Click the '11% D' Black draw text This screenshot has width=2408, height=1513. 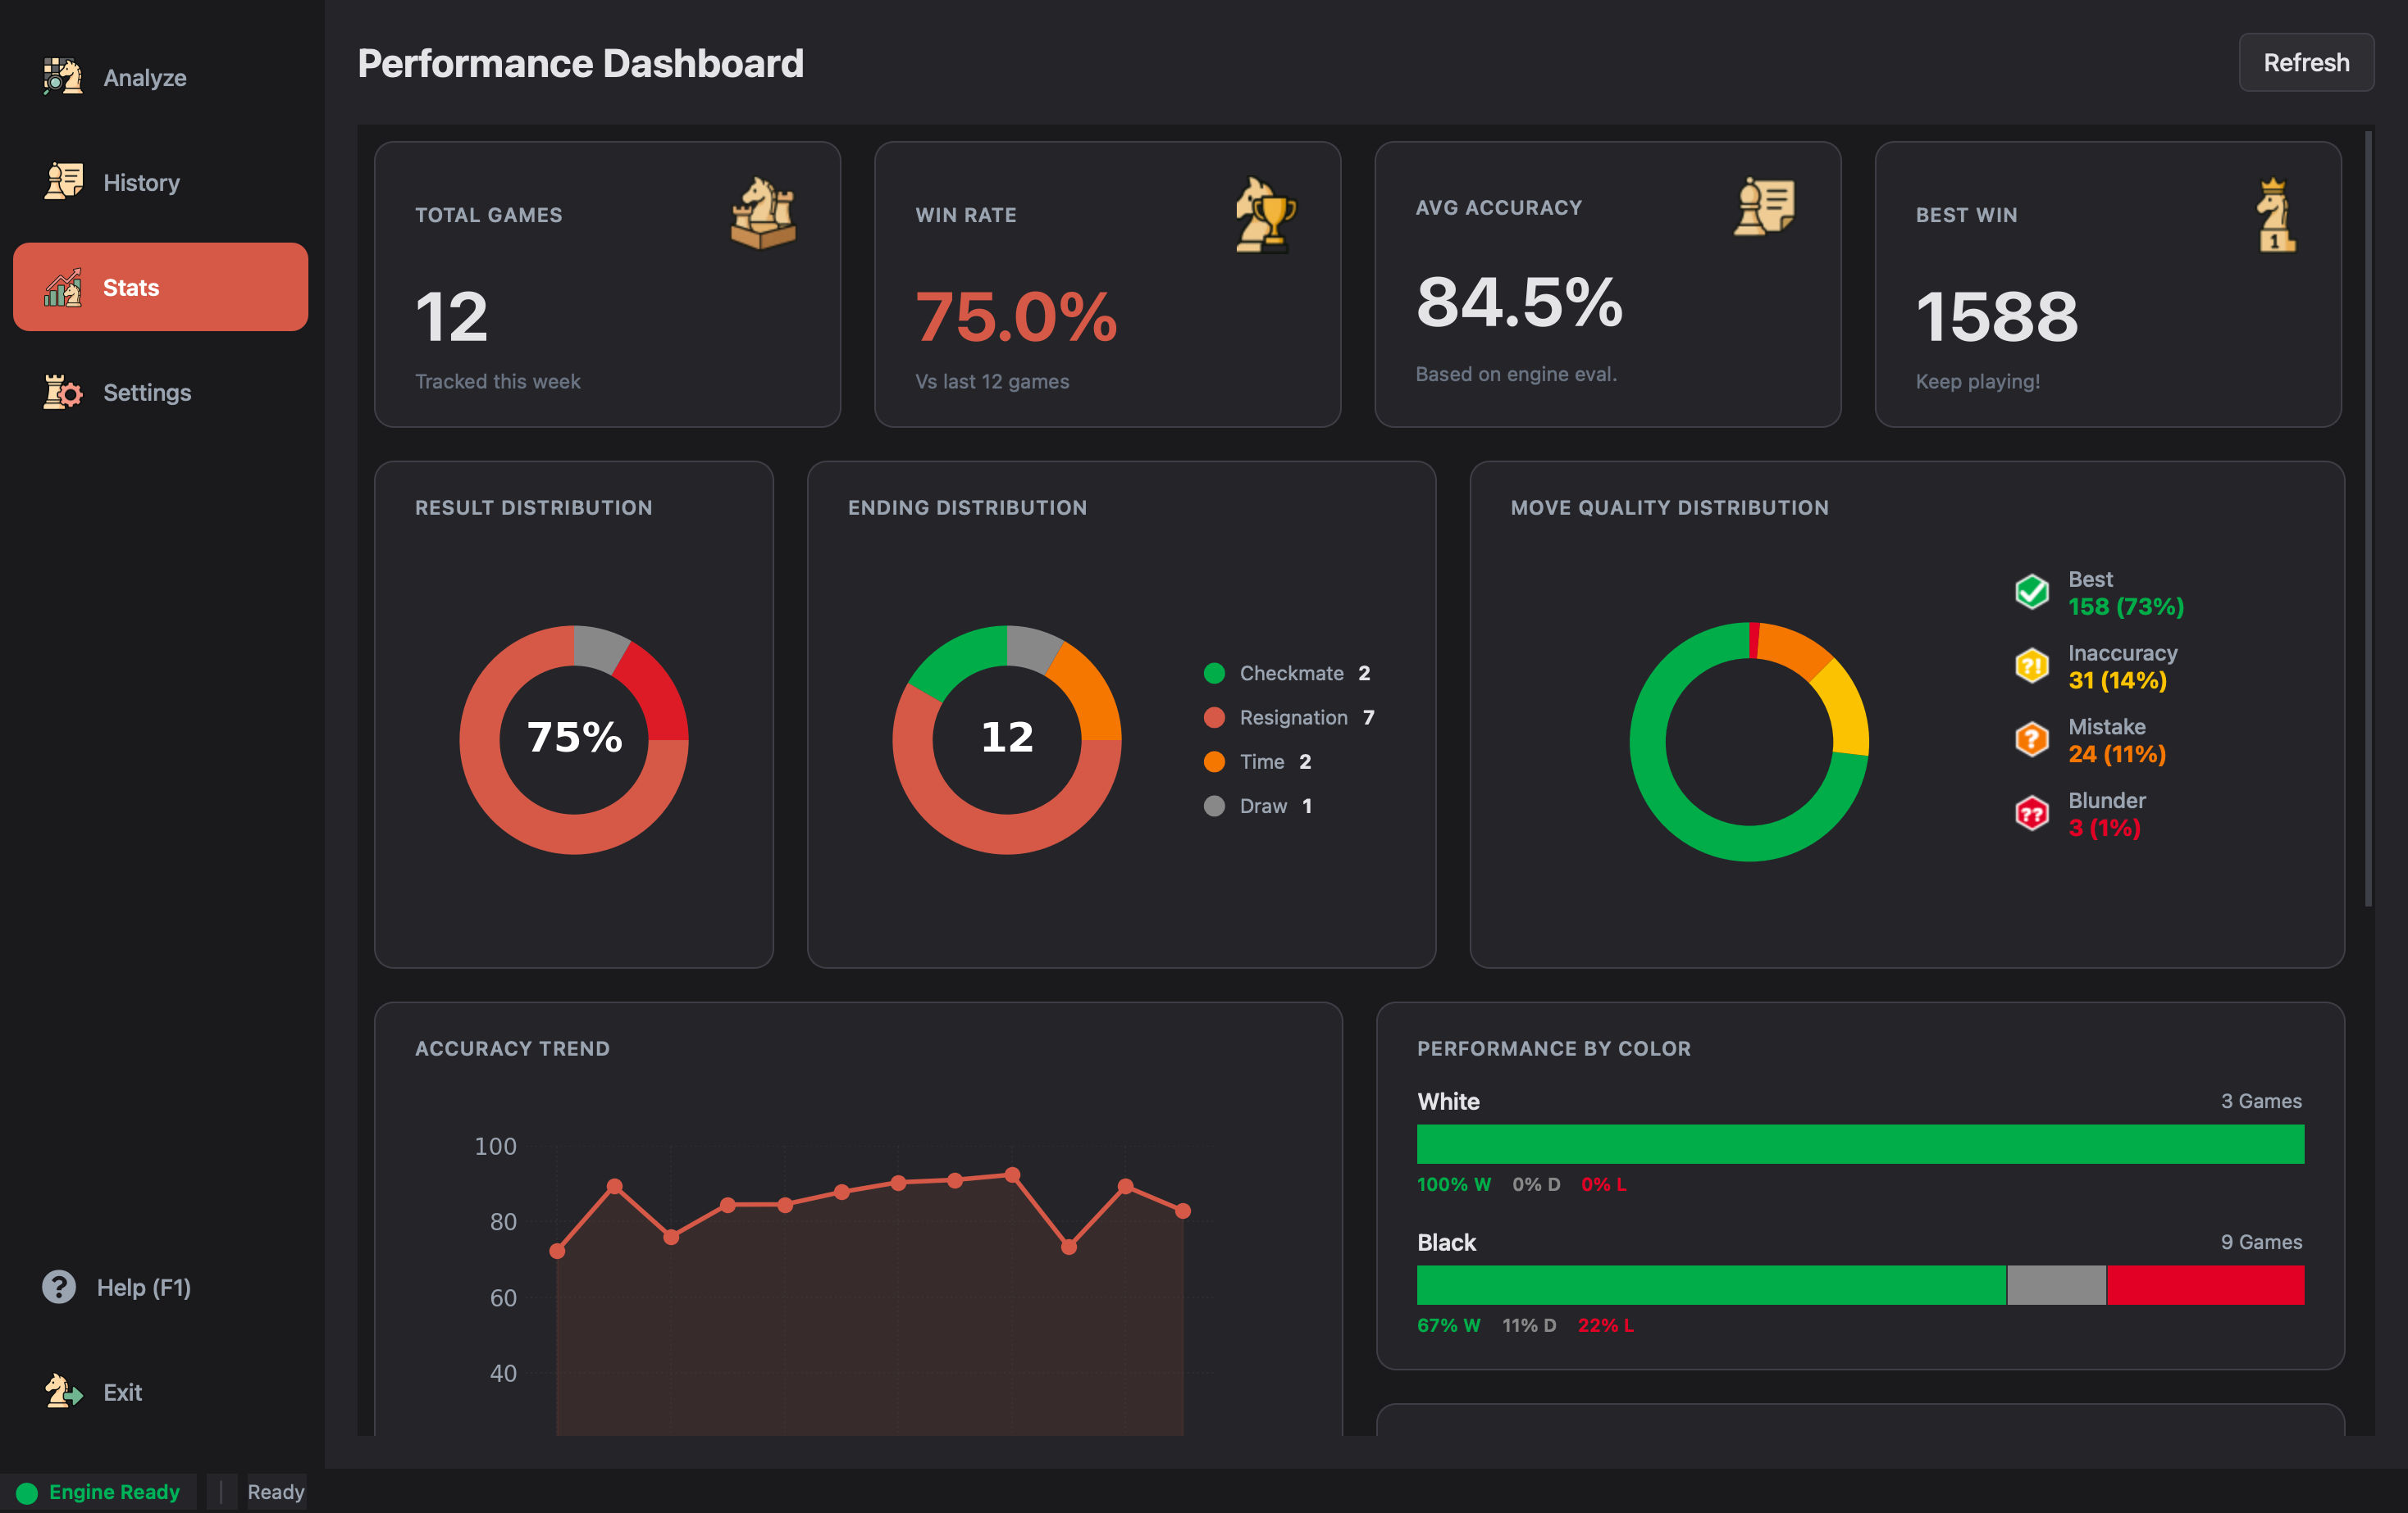1529,1325
